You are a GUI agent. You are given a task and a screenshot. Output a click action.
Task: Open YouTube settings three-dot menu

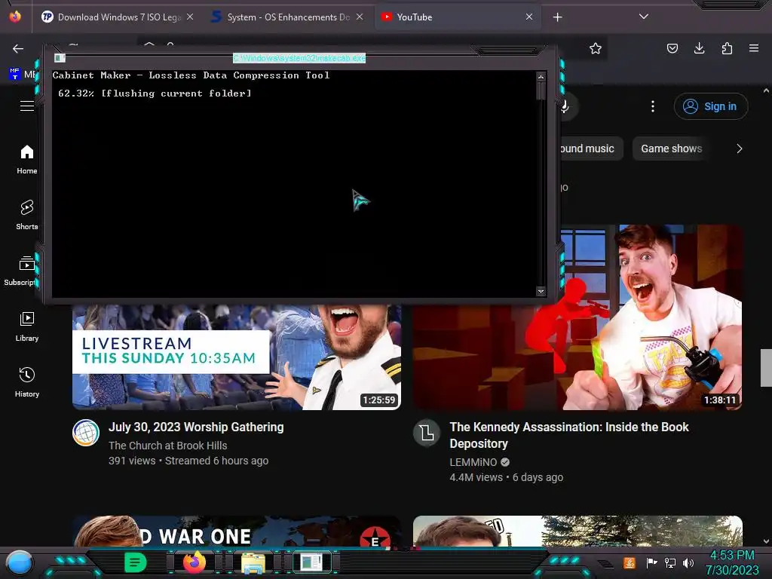[653, 106]
